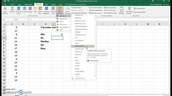172x96 pixels.
Task: Click the More Functions button
Action: click(x=60, y=10)
